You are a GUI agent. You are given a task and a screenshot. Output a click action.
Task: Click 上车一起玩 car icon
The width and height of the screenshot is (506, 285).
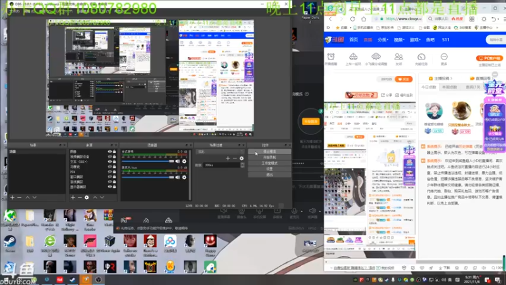pyautogui.click(x=354, y=57)
